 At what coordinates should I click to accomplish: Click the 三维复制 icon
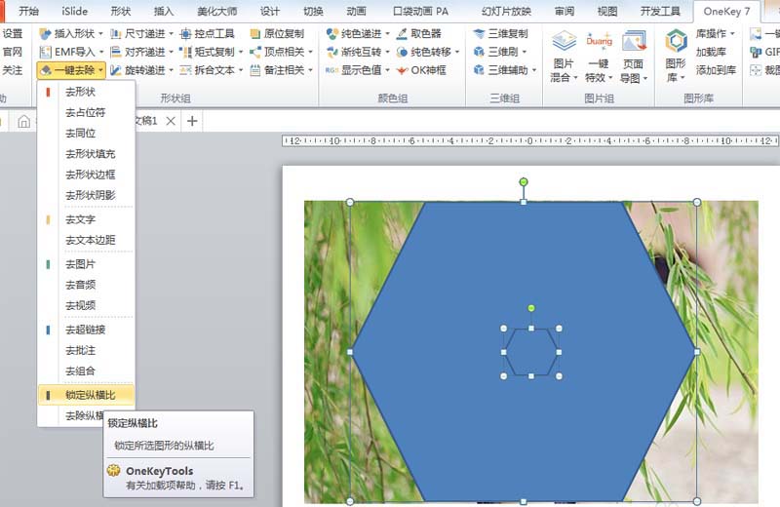click(479, 34)
